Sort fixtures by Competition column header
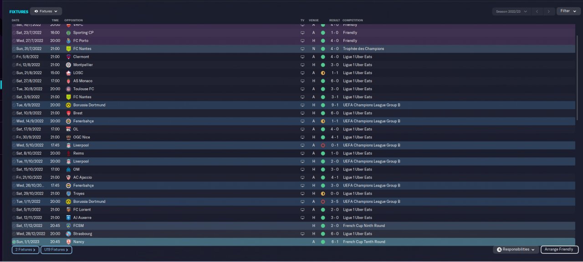583x262 pixels. click(x=353, y=20)
